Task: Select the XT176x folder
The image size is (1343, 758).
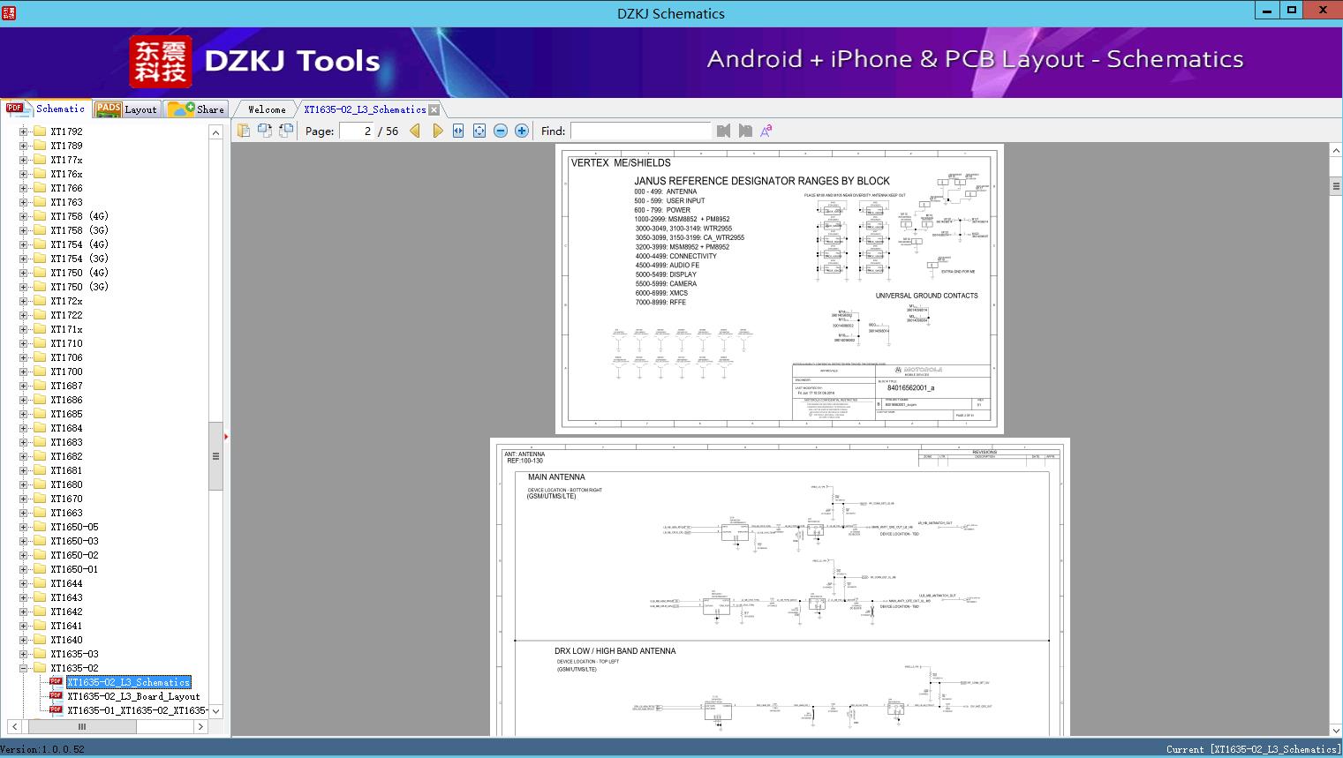Action: coord(66,174)
